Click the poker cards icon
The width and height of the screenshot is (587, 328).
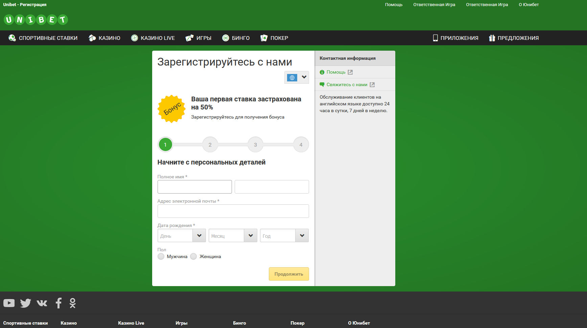pos(264,38)
